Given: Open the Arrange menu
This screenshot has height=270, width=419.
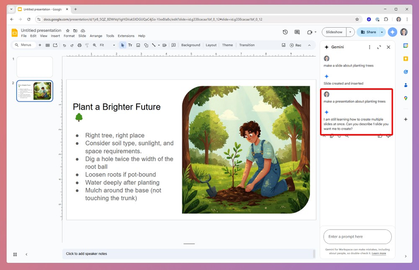Looking at the screenshot, I should [96, 36].
